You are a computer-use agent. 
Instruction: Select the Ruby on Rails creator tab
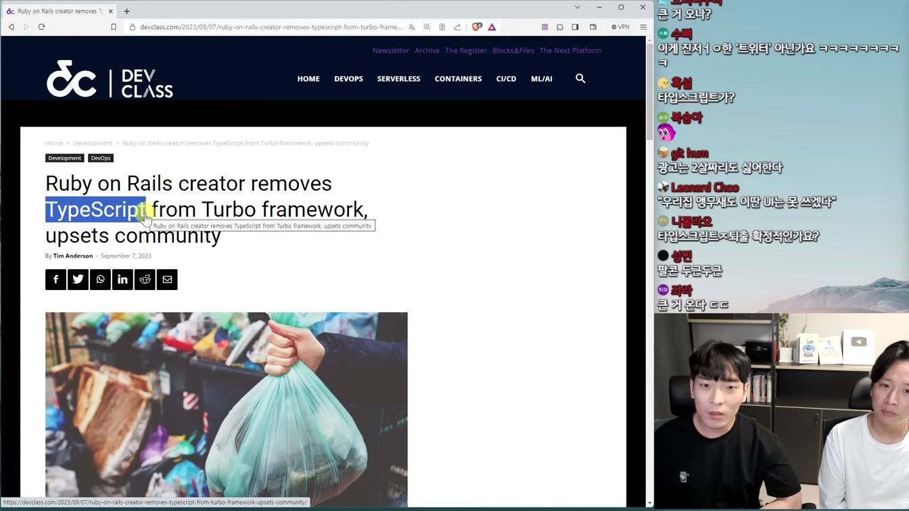click(59, 11)
